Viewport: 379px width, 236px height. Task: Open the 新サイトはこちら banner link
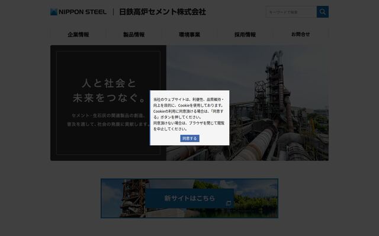tap(189, 198)
